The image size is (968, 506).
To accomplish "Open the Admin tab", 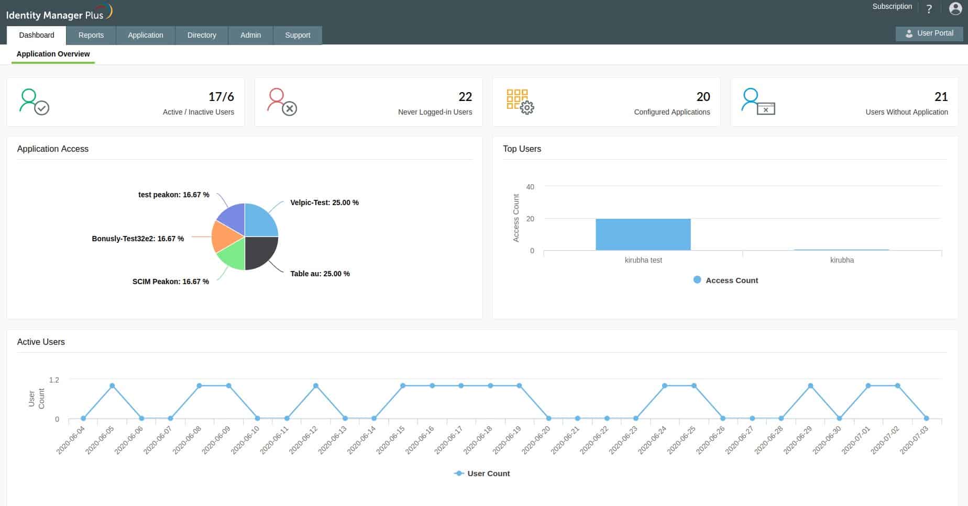I will click(250, 35).
